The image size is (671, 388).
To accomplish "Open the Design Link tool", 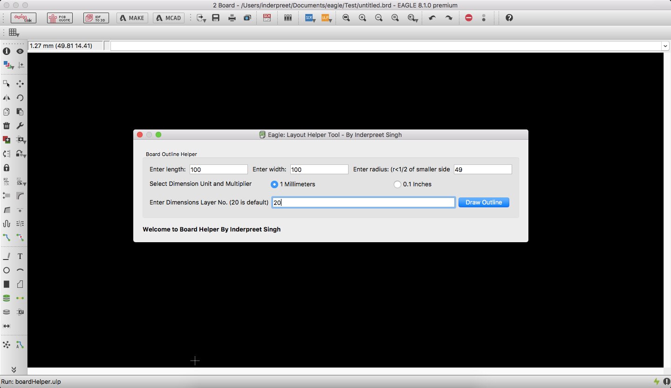I will tap(23, 18).
